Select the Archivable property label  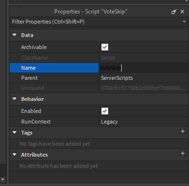pos(34,47)
